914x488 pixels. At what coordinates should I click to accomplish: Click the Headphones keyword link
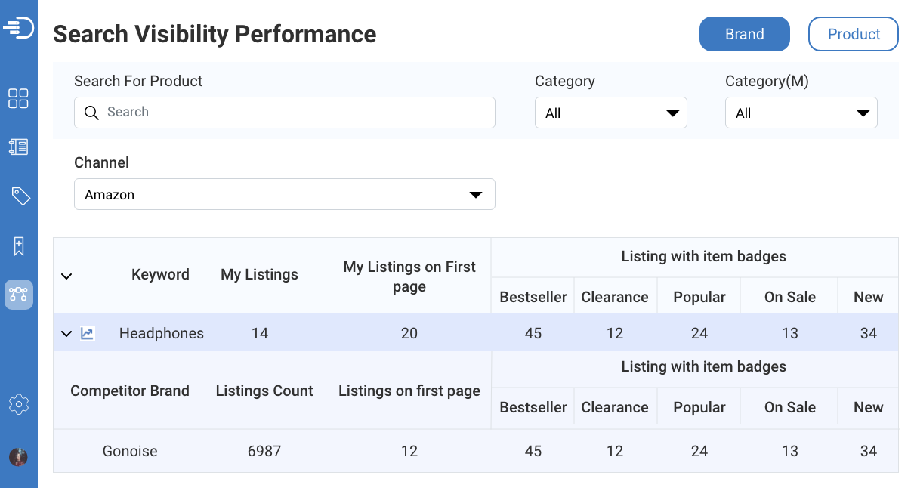coord(160,333)
